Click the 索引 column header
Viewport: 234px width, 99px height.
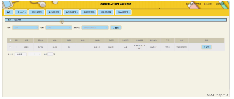(x=16, y=40)
